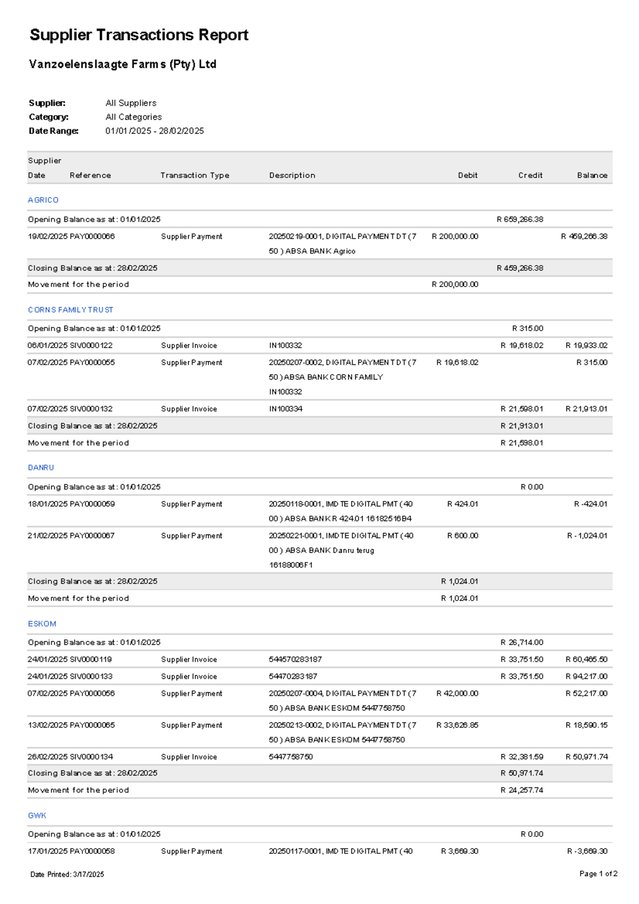
Task: Click the Description column header
Action: point(292,175)
